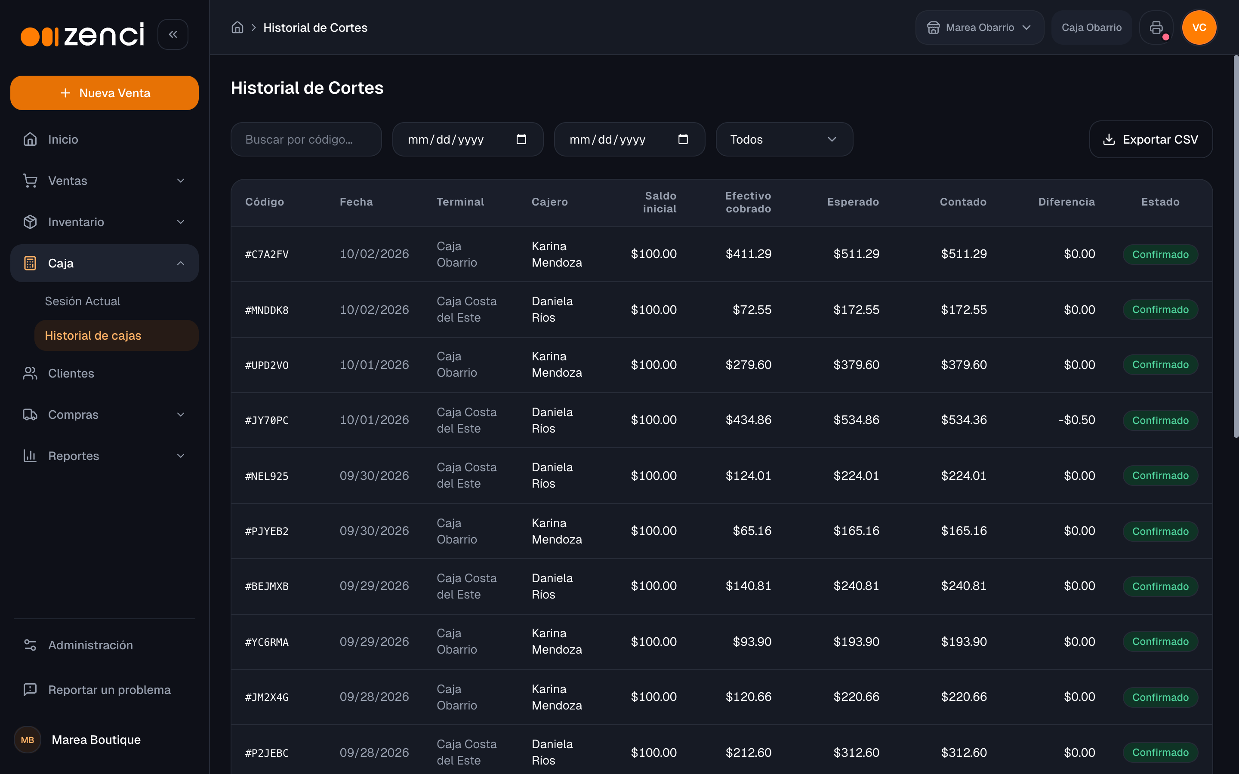1239x774 pixels.
Task: Click Reportar un problema link
Action: 105,690
